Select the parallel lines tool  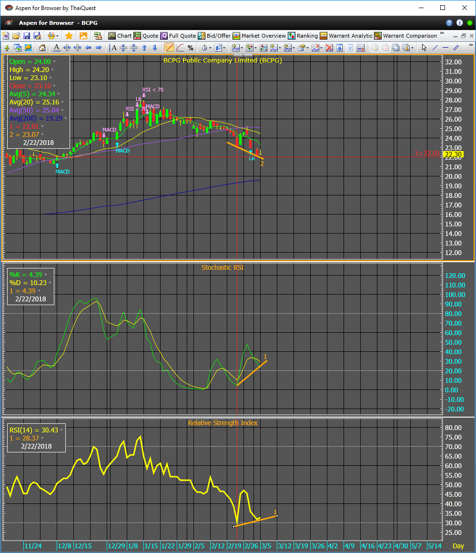456,48
